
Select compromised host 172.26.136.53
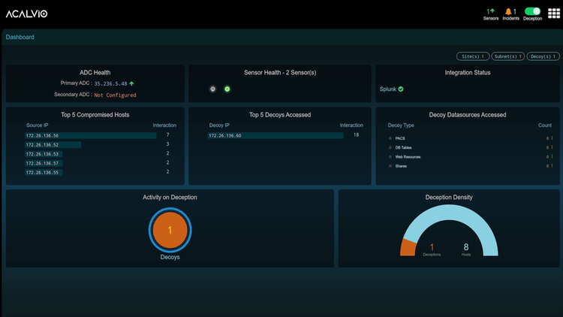tap(44, 154)
